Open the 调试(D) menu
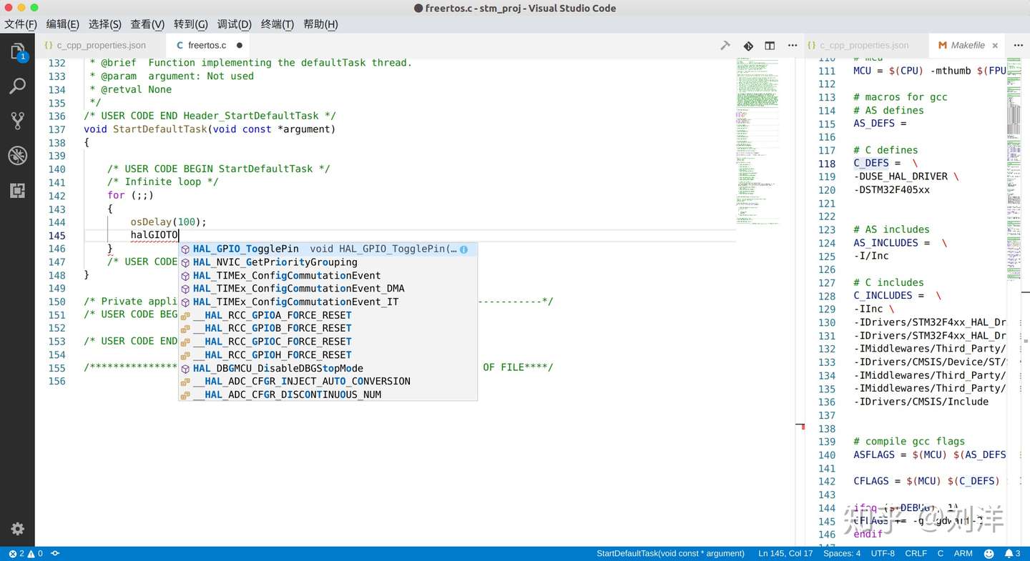The width and height of the screenshot is (1030, 561). point(234,24)
